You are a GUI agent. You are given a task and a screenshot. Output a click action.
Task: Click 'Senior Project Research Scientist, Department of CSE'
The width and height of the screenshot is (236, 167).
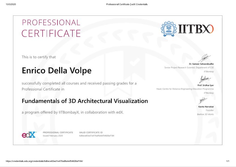coord(189,68)
